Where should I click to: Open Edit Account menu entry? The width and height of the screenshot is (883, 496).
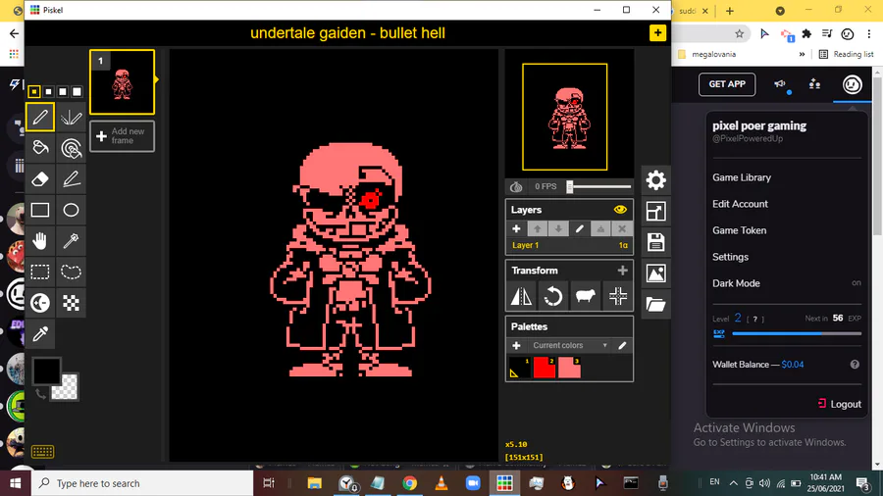(x=740, y=204)
